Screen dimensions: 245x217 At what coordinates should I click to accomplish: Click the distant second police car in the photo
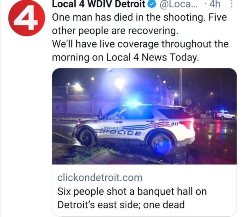226,115
